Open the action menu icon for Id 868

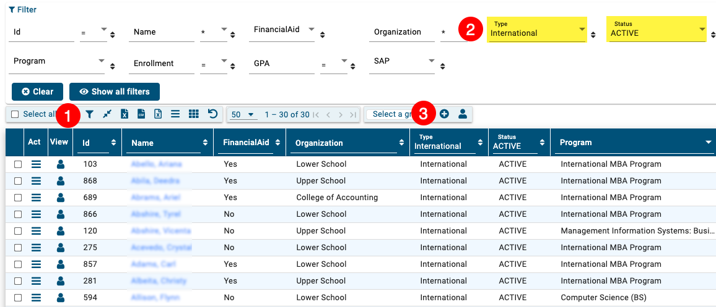[36, 181]
